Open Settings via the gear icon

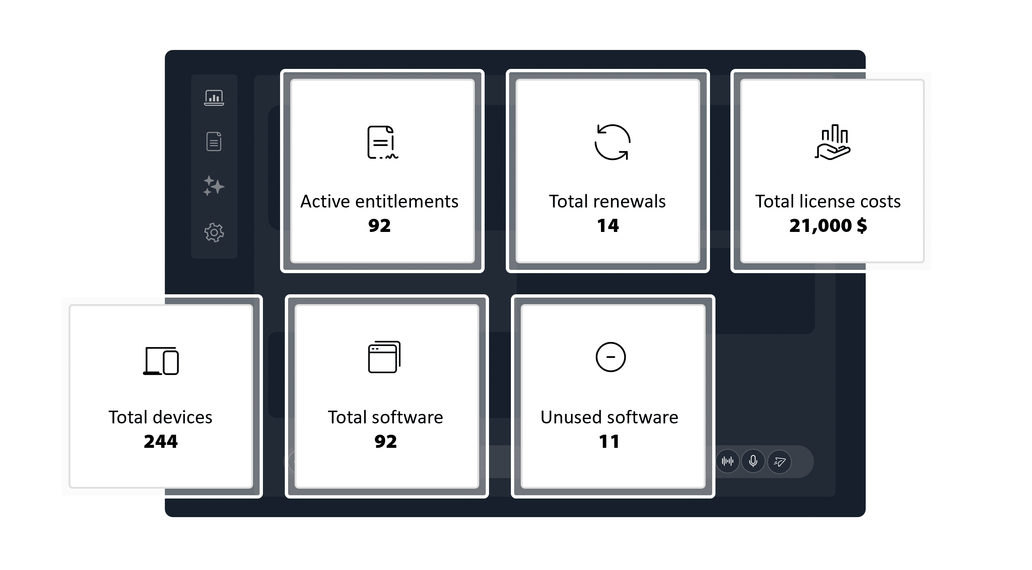point(215,232)
